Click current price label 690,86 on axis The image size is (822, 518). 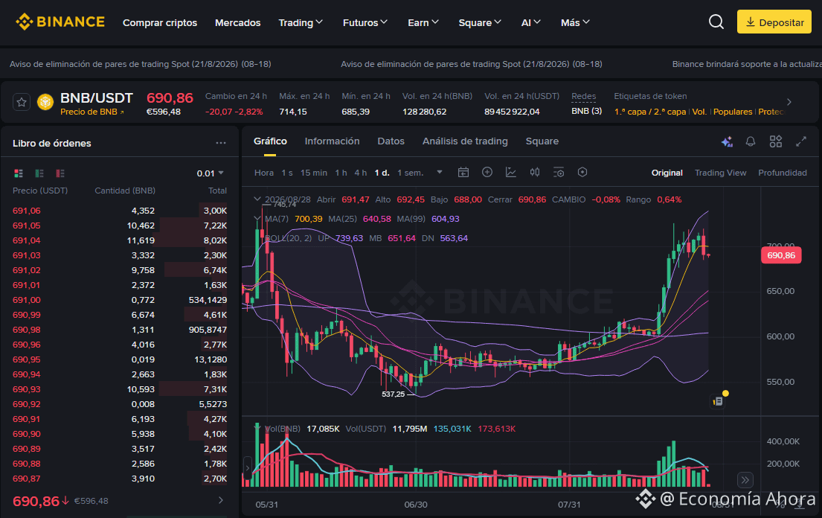781,255
